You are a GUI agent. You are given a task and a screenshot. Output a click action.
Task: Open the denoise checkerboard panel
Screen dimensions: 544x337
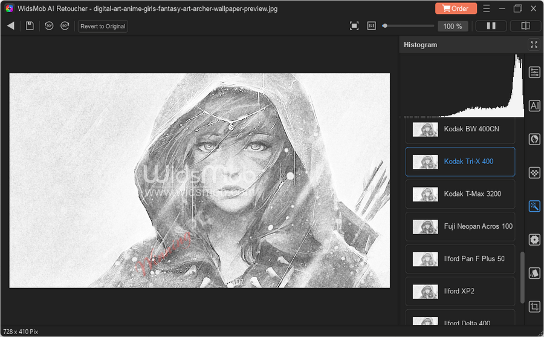pyautogui.click(x=534, y=172)
